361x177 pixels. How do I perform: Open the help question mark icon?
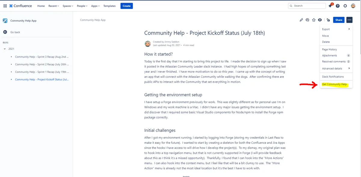point(338,6)
